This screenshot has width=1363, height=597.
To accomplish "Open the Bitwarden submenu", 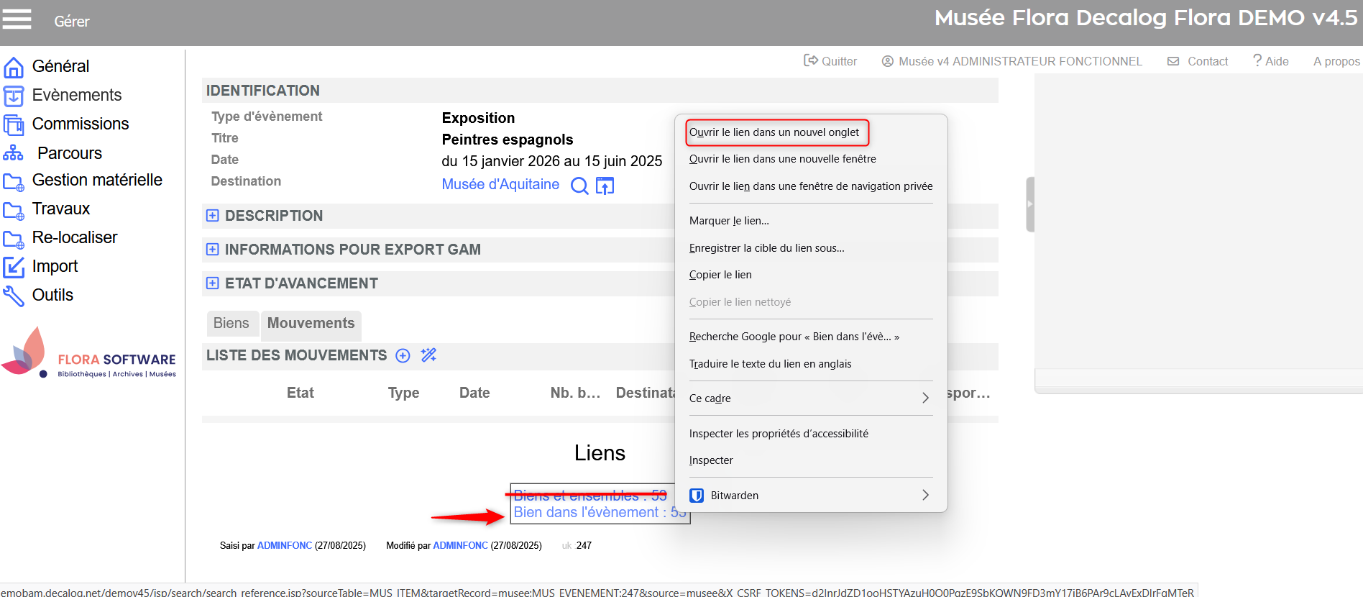I will pyautogui.click(x=810, y=496).
